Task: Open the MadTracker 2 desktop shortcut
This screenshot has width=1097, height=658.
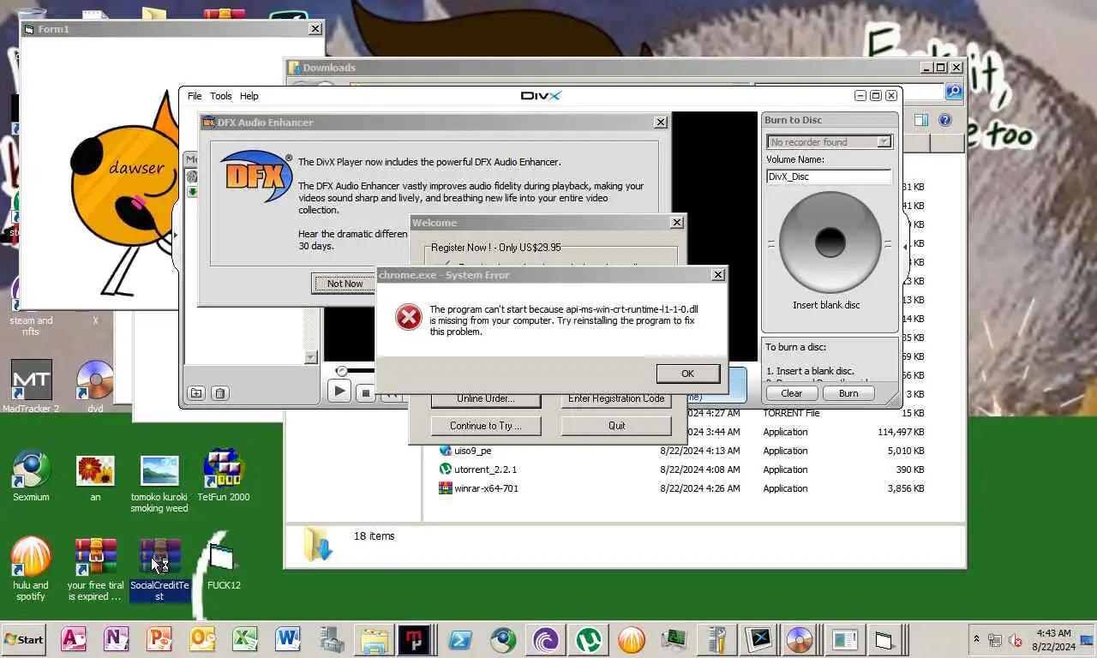Action: tap(31, 386)
